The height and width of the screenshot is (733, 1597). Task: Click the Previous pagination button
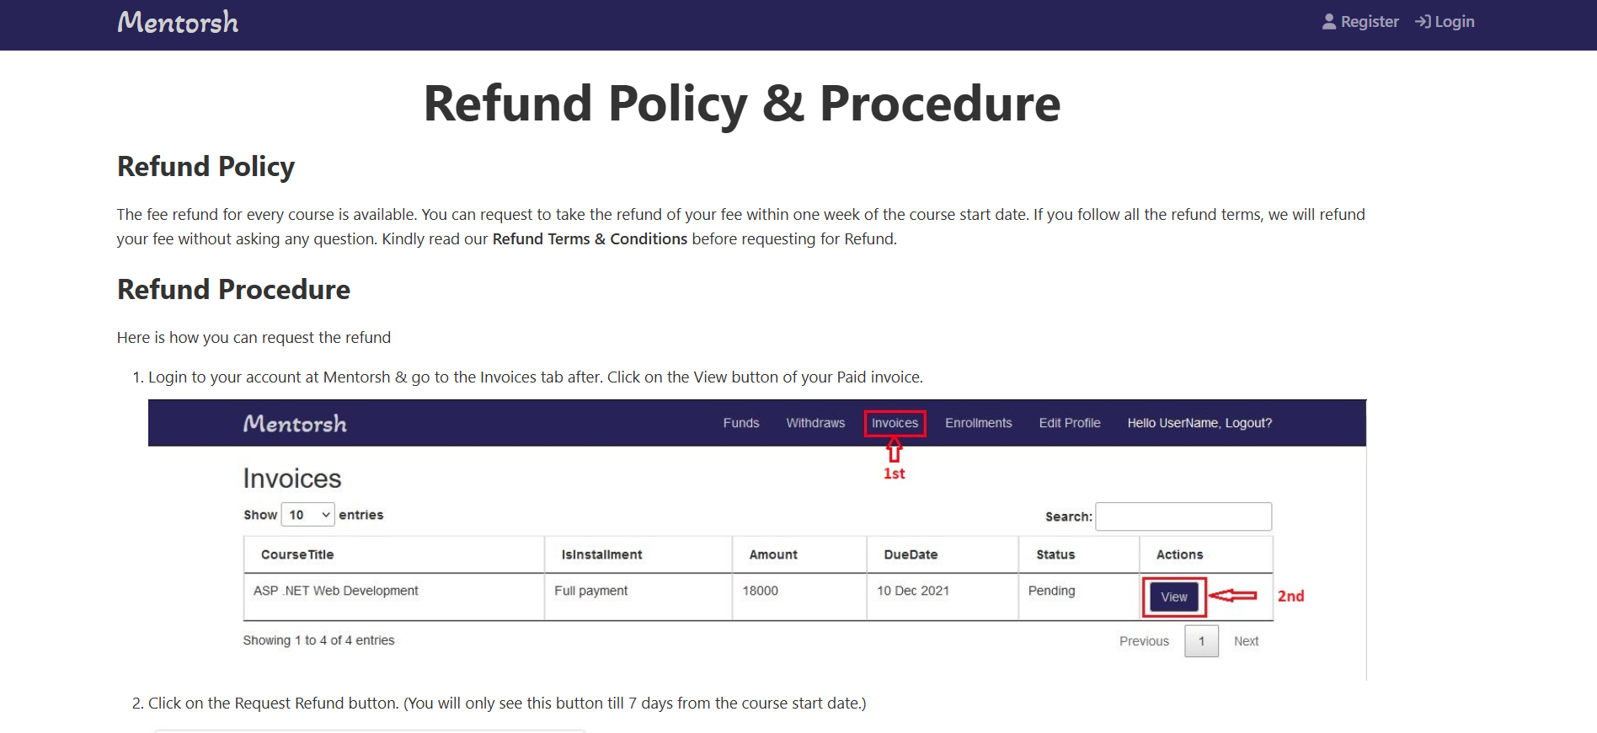[1144, 641]
